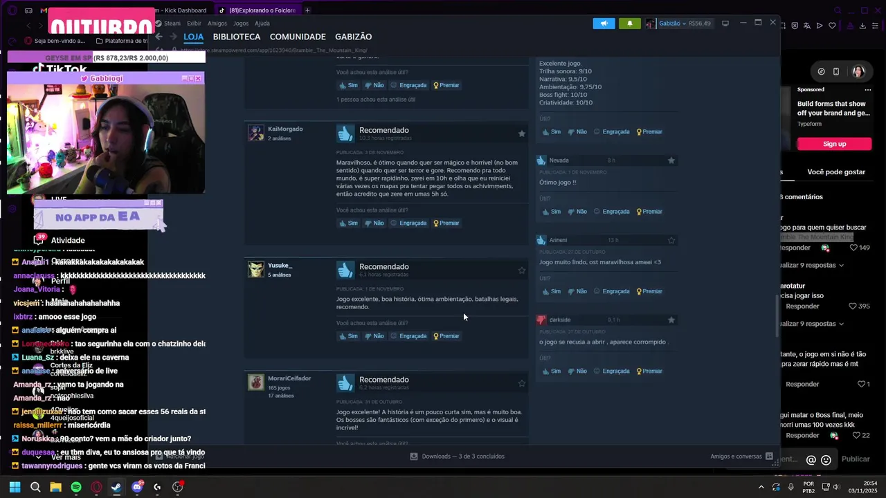Like the comment with 149 likes
886x498 pixels.
(x=853, y=248)
